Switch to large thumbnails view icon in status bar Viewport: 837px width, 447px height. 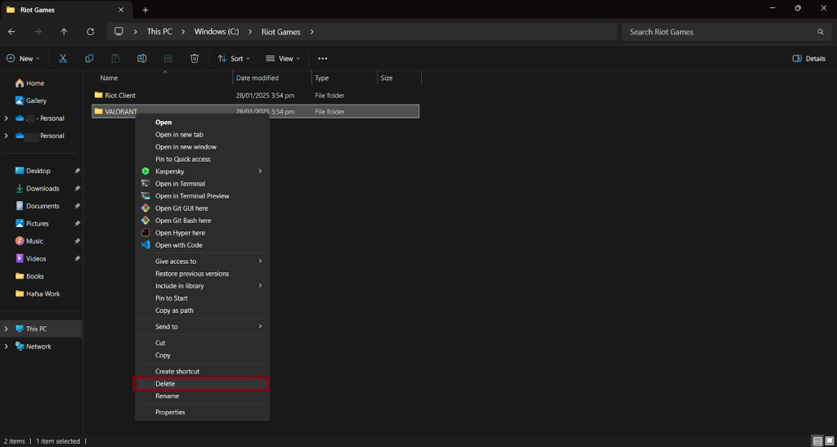click(x=829, y=440)
